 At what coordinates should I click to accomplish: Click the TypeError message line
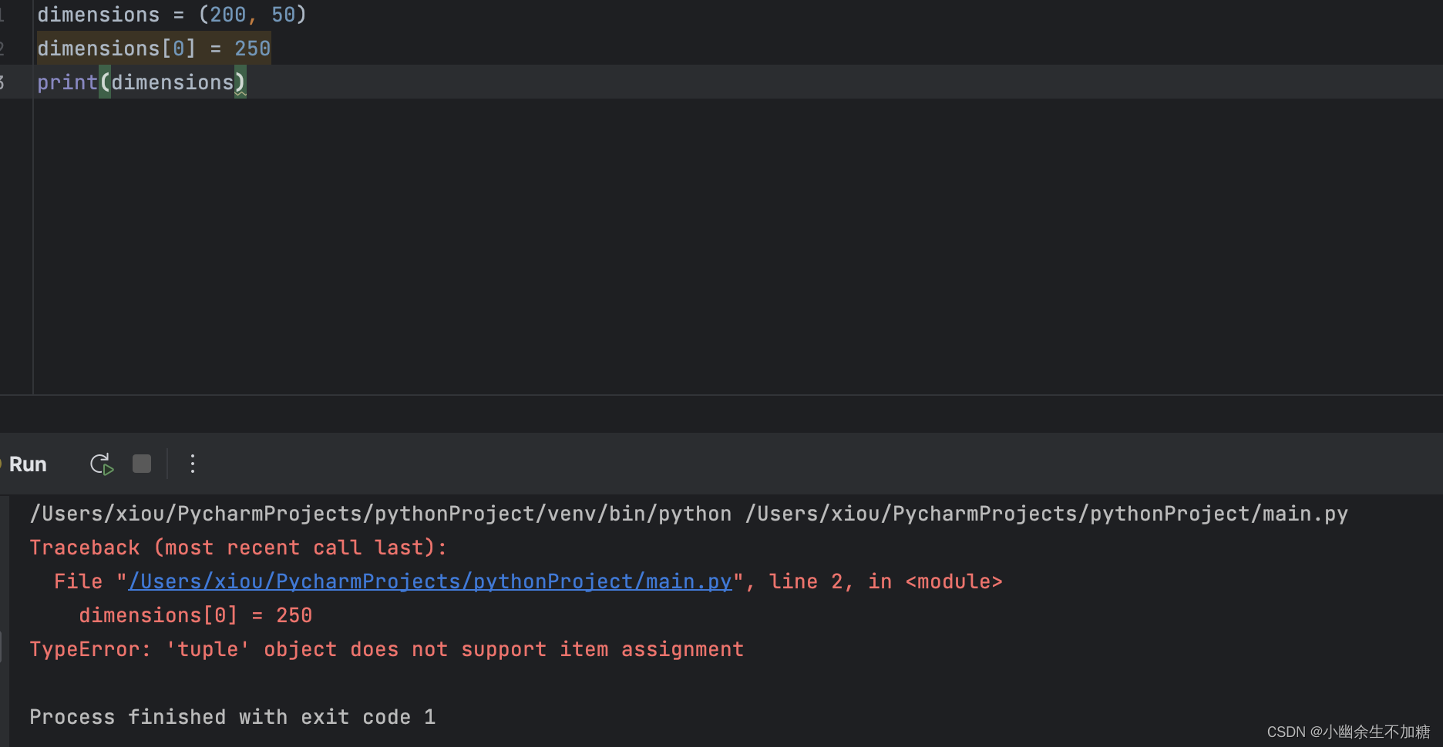point(387,649)
